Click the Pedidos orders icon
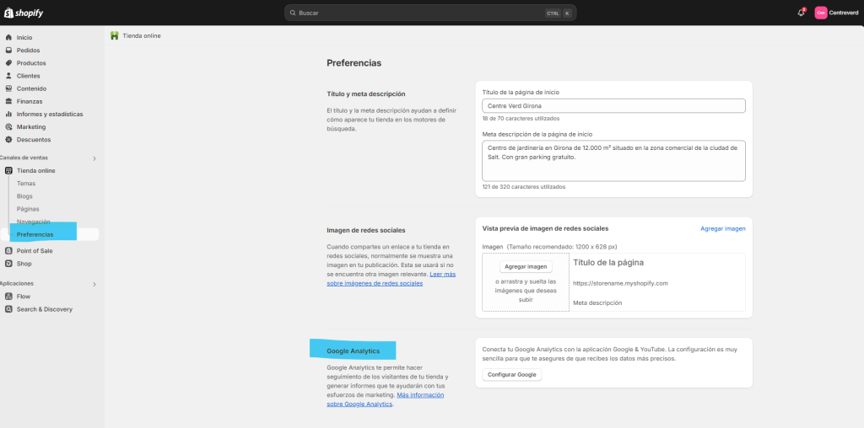The width and height of the screenshot is (864, 428). (x=8, y=51)
